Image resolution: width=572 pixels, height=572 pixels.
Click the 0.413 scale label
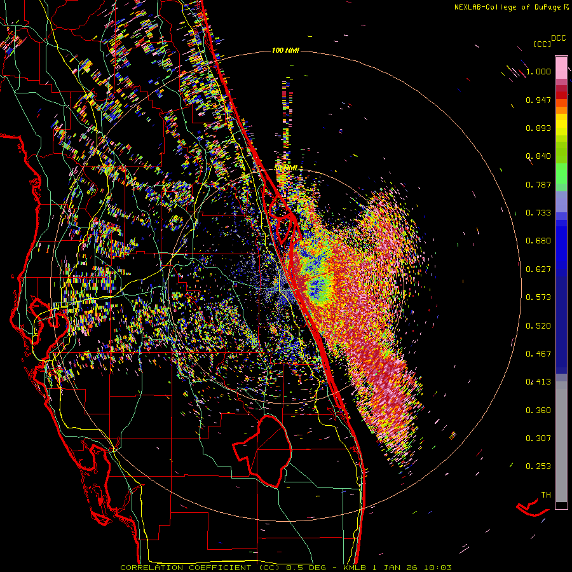[x=538, y=382]
